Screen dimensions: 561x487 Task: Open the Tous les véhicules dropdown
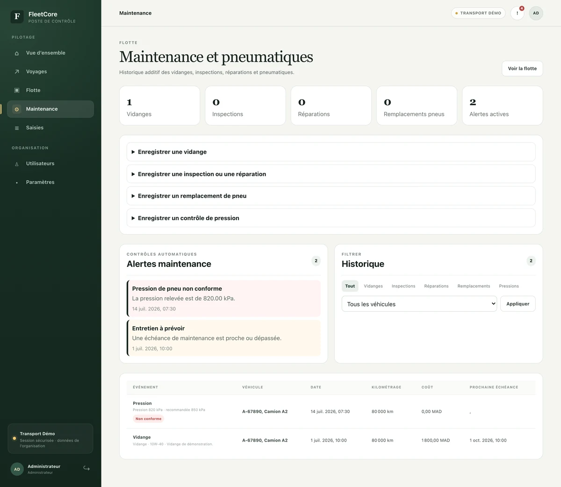[419, 304]
